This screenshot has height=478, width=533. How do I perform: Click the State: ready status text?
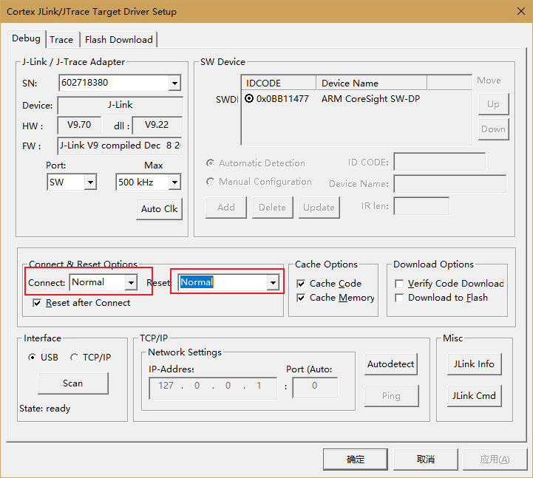tap(45, 409)
